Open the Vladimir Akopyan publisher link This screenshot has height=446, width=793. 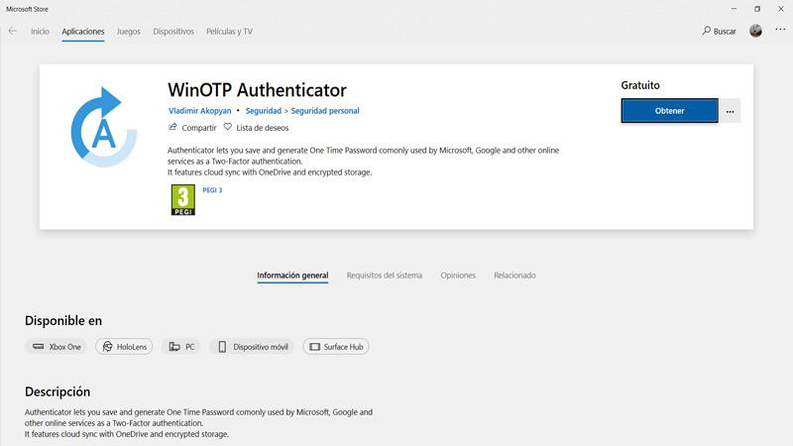[200, 111]
